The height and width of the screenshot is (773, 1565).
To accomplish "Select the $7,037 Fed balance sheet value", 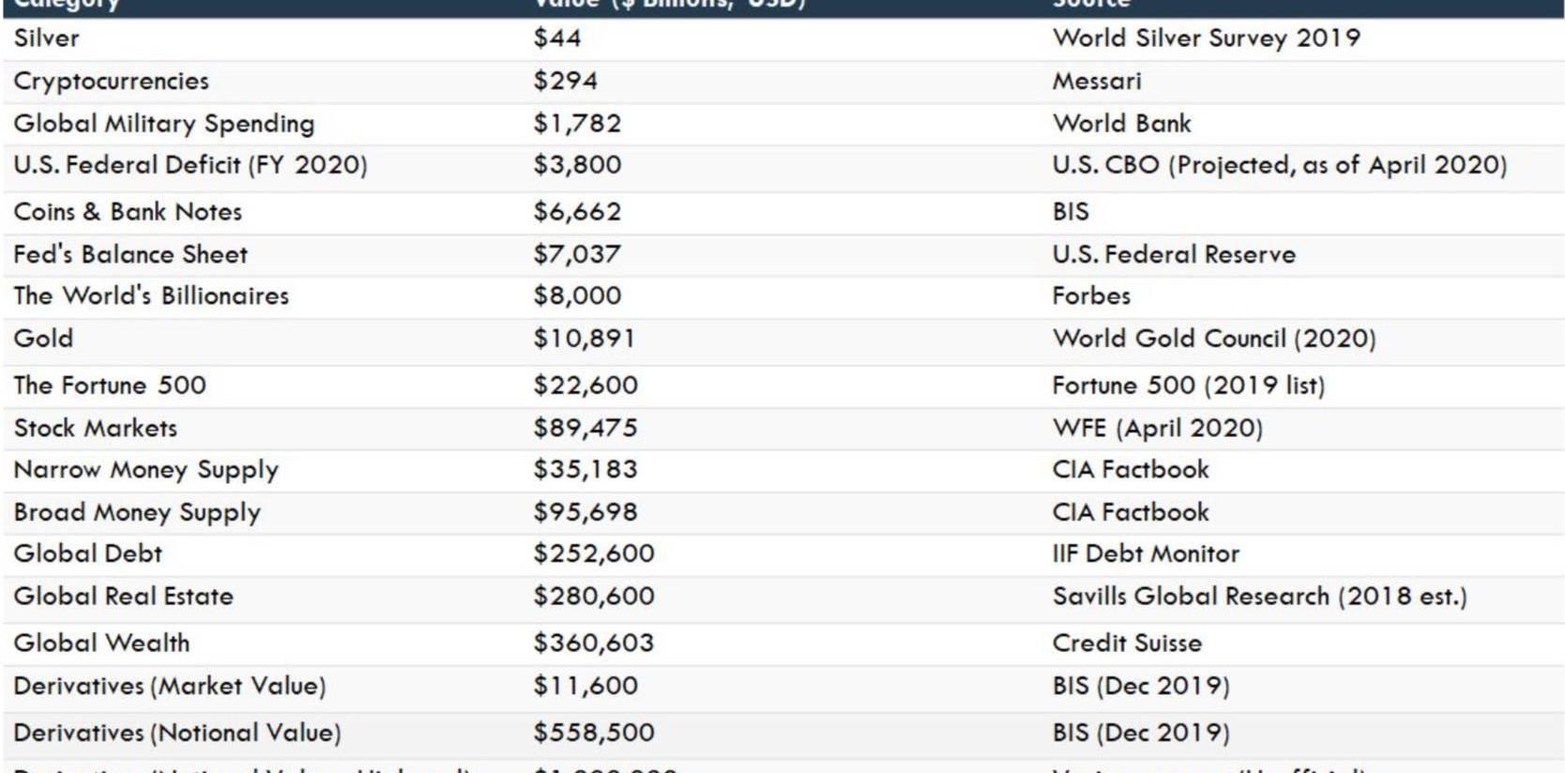I will click(x=577, y=254).
